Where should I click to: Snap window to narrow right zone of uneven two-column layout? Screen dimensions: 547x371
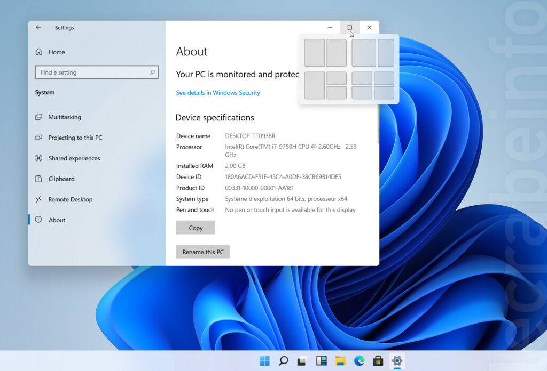386,53
